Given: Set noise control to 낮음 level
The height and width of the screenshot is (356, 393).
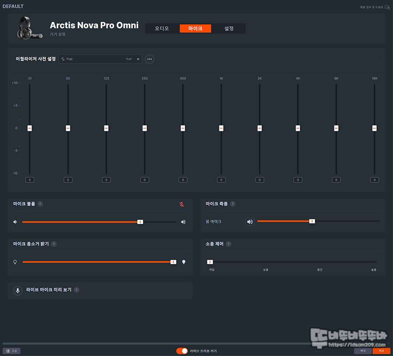Looking at the screenshot, I should tap(265, 270).
